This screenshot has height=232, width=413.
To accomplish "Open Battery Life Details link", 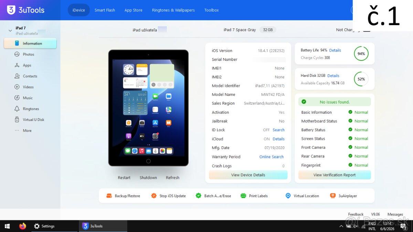I will [x=335, y=50].
